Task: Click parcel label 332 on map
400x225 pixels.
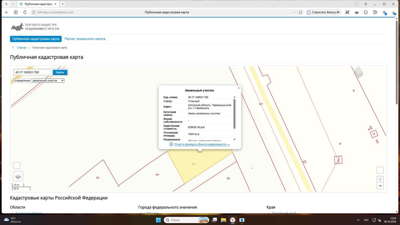Action: [97, 178]
